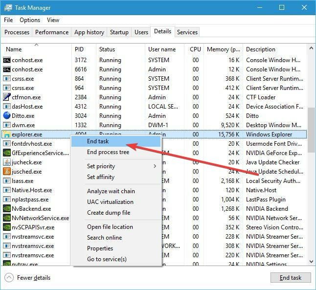Click the explorer.exe folder icon
Viewport: 316px width, 290px height.
(x=7, y=134)
